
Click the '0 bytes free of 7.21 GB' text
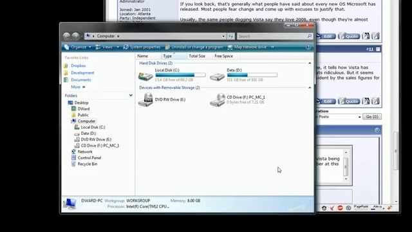click(x=245, y=102)
